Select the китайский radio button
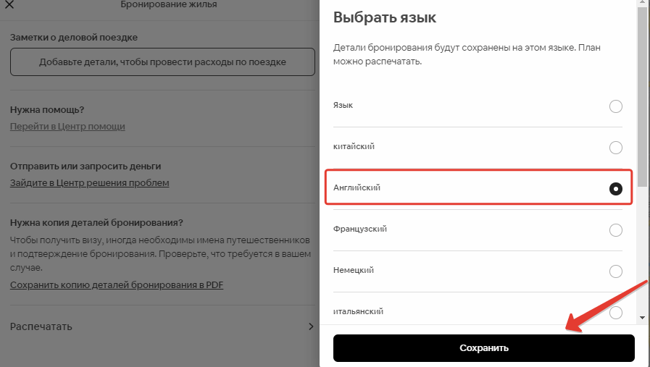Screen dimensions: 650x367 [615, 148]
